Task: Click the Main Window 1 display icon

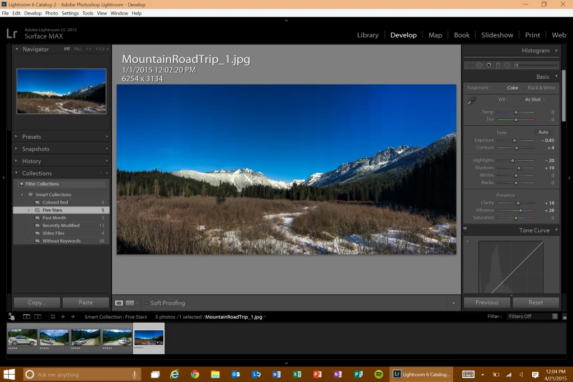Action: tap(26, 317)
